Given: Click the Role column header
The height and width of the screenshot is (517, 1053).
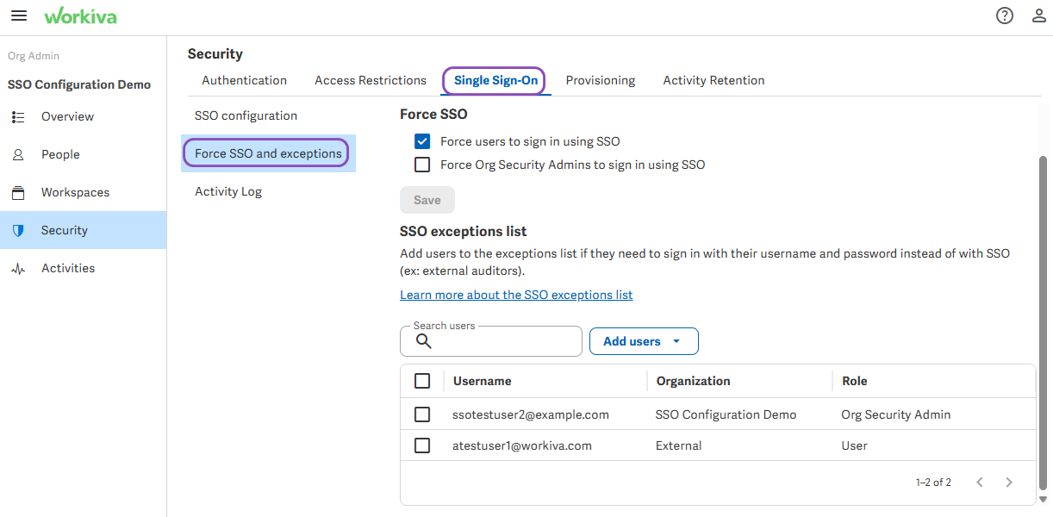Looking at the screenshot, I should click(x=855, y=381).
